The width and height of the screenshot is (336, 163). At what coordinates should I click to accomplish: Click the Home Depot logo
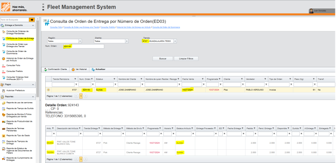tap(6, 7)
